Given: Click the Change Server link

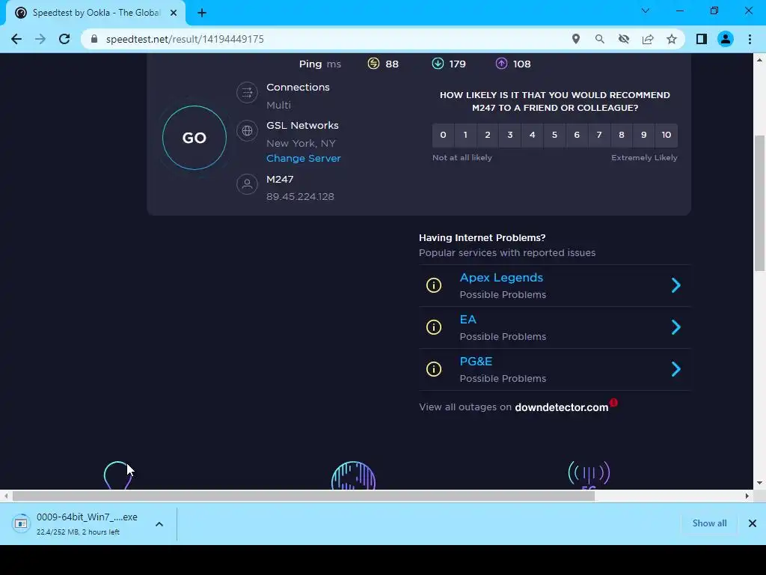Looking at the screenshot, I should [304, 159].
